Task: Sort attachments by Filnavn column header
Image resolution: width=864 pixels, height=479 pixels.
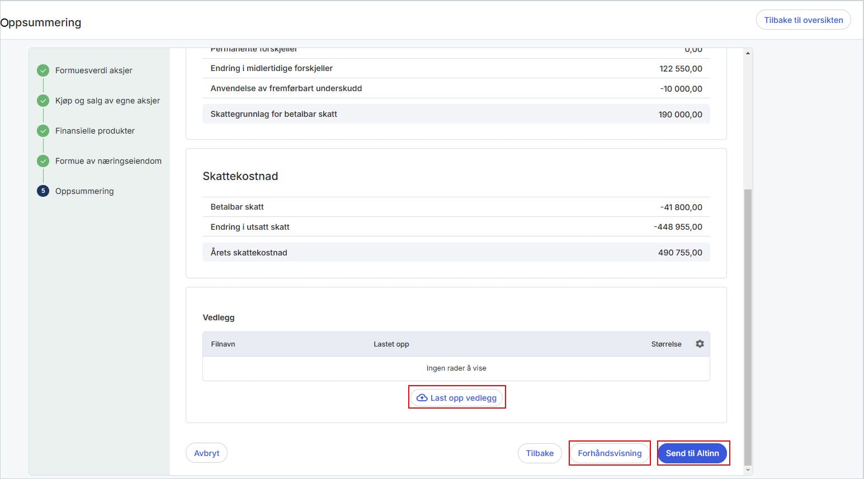Action: coord(223,344)
